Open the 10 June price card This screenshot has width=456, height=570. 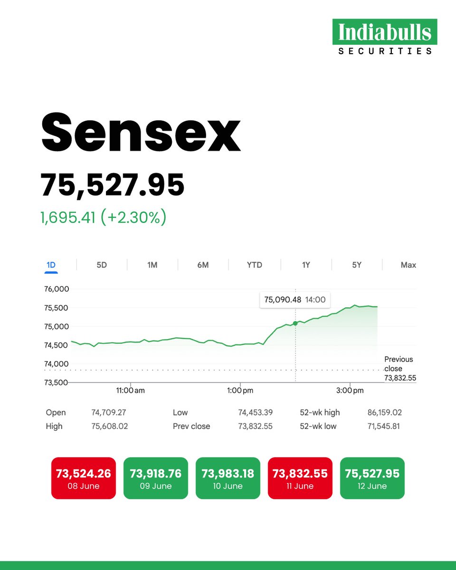tap(228, 478)
